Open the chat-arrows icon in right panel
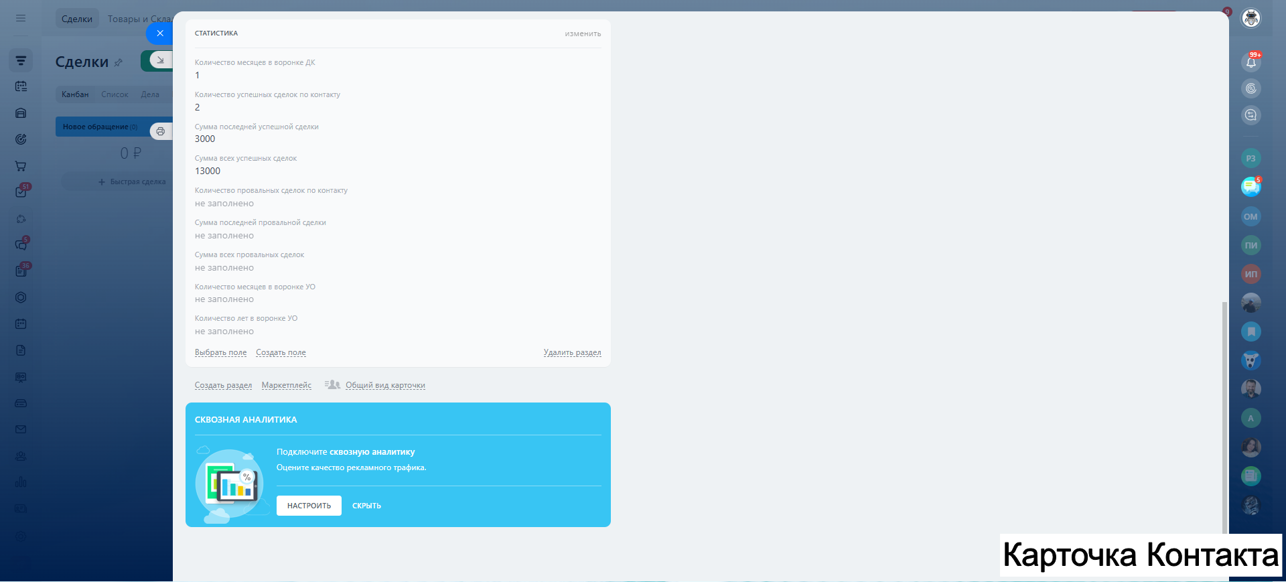The height and width of the screenshot is (582, 1286). click(x=1251, y=115)
